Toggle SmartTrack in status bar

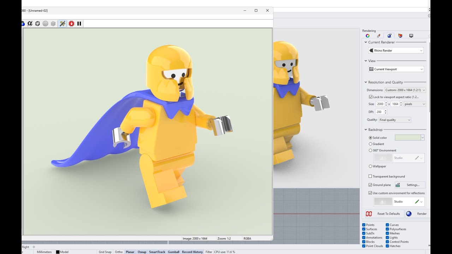click(157, 252)
